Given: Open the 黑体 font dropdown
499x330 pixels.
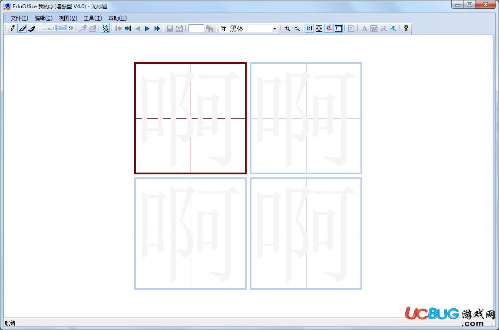Looking at the screenshot, I should click(274, 29).
